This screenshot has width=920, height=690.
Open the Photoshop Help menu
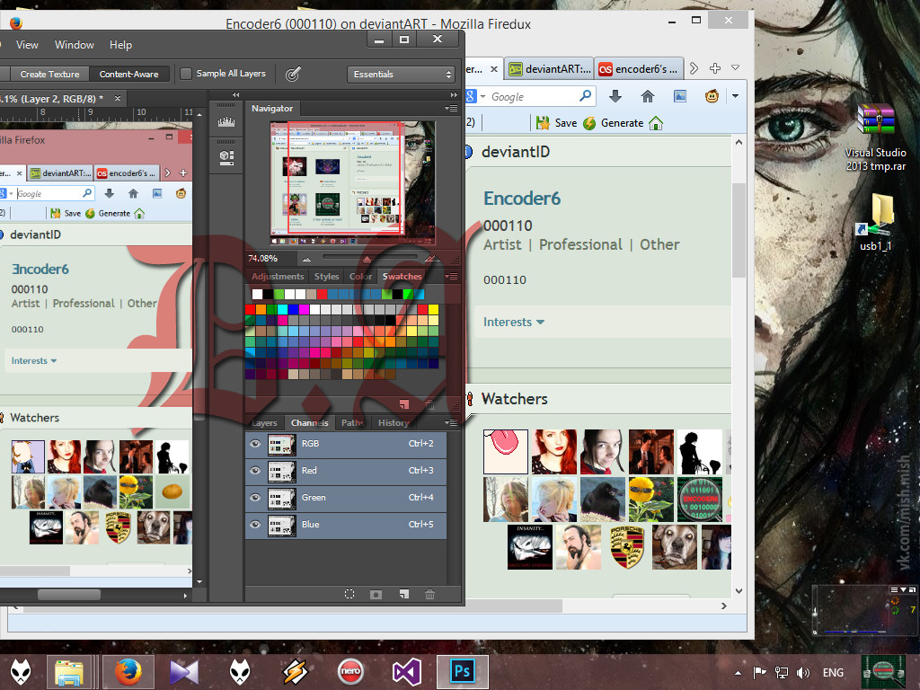coord(121,45)
